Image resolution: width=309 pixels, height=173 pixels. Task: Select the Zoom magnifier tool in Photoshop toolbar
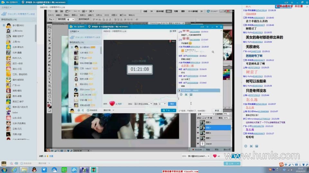50,99
